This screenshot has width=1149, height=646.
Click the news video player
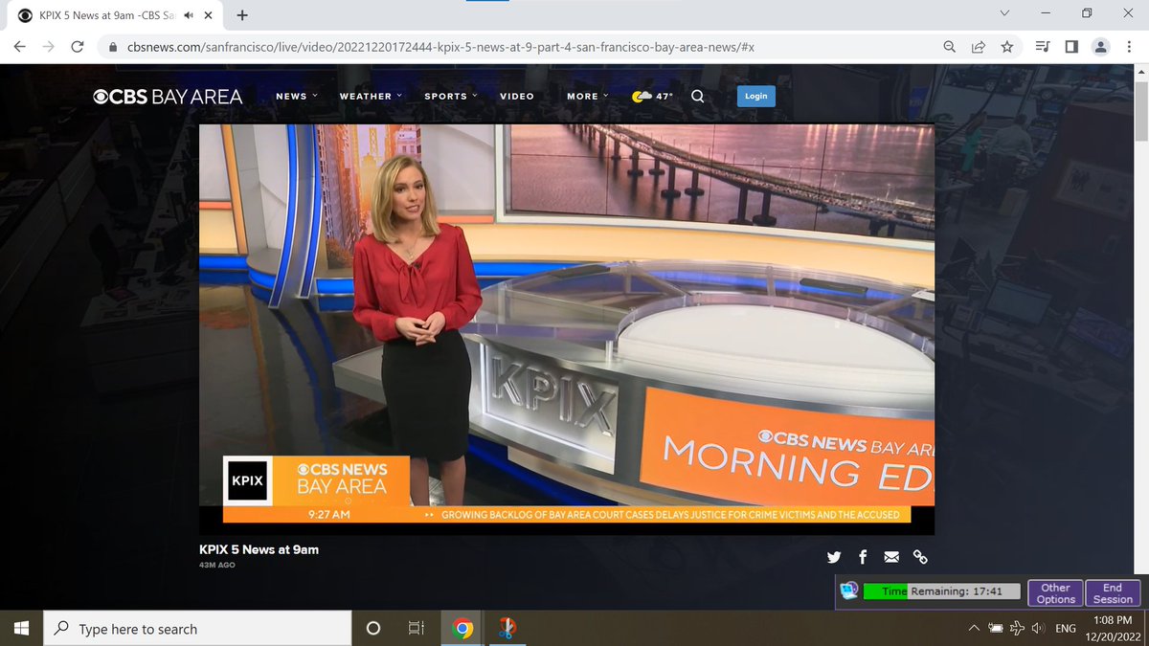coord(567,329)
